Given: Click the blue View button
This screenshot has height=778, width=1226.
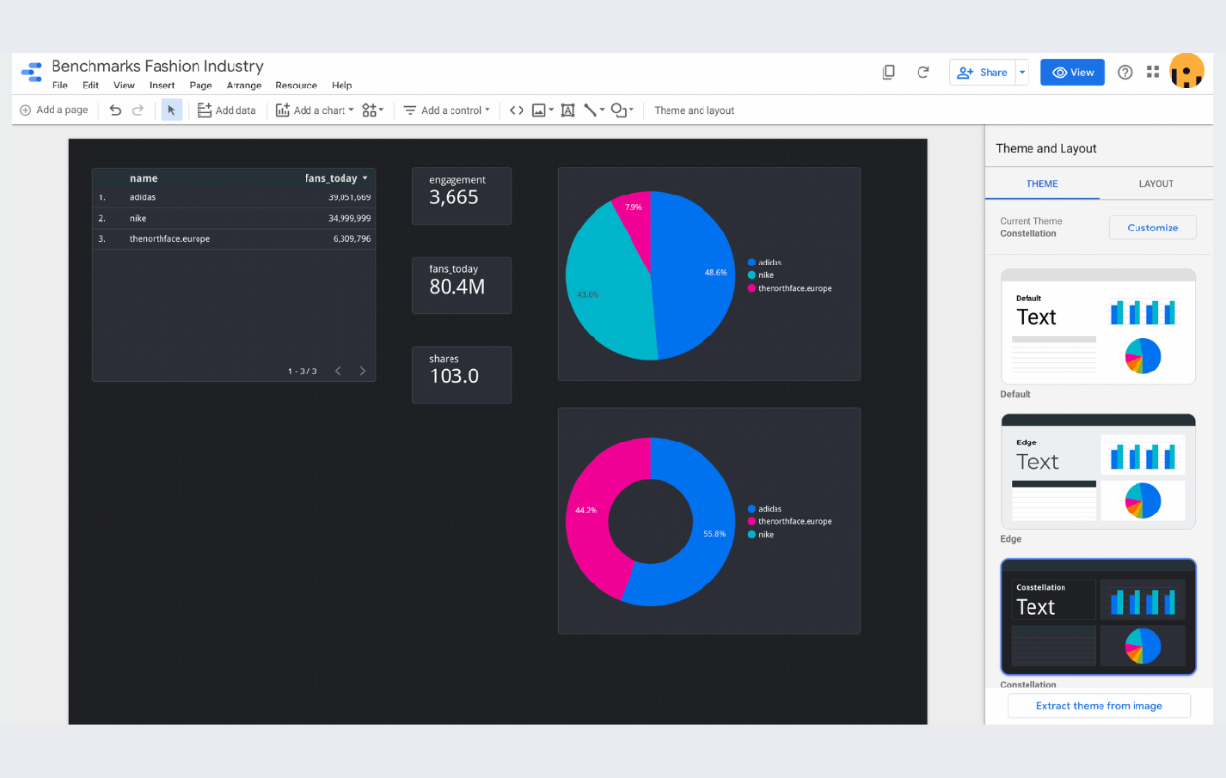Looking at the screenshot, I should click(x=1072, y=72).
